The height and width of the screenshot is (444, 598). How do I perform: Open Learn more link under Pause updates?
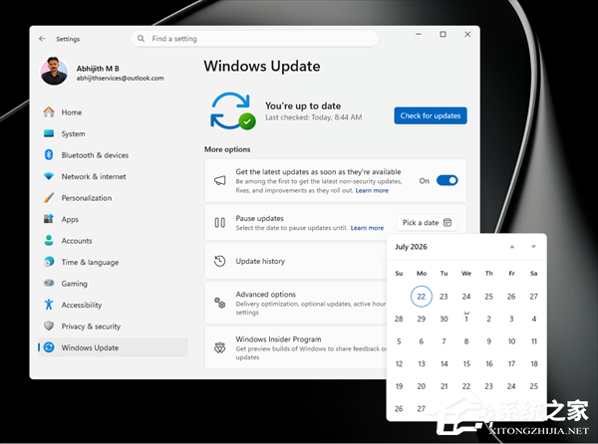(x=367, y=228)
